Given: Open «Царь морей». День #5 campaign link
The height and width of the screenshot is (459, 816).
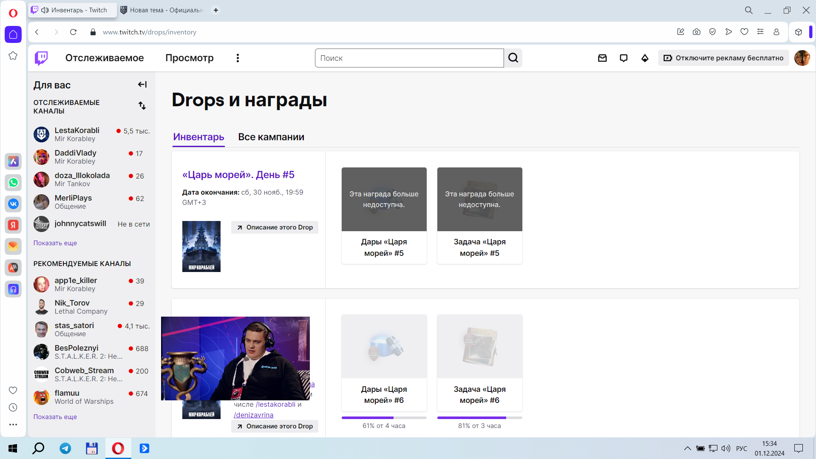Looking at the screenshot, I should click(238, 175).
